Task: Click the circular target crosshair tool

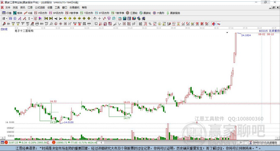Action: click(x=56, y=24)
